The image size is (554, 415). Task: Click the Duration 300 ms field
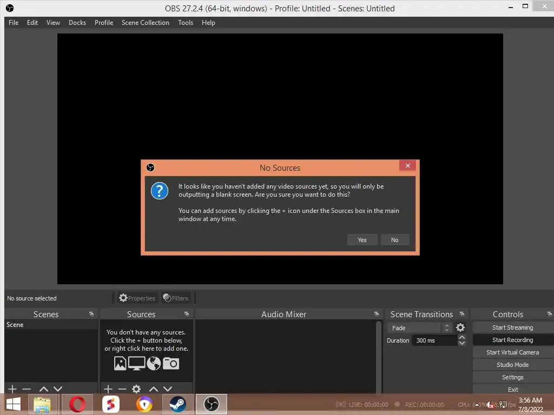[x=435, y=340]
